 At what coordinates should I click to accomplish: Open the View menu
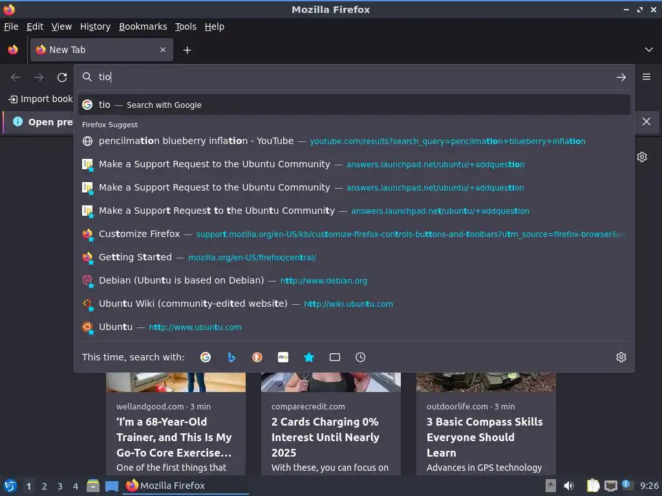tap(61, 26)
